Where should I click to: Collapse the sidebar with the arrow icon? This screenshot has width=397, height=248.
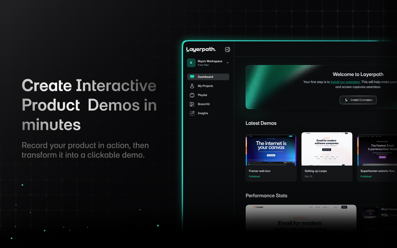(x=227, y=49)
